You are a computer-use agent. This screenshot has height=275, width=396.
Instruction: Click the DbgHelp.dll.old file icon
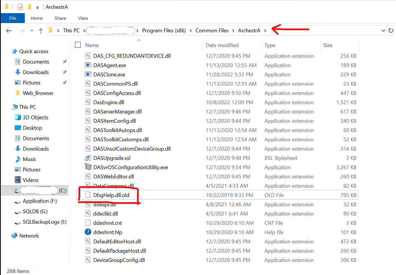(88, 195)
